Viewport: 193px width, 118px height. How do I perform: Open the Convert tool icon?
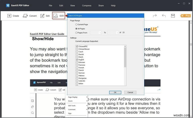coord(25,16)
